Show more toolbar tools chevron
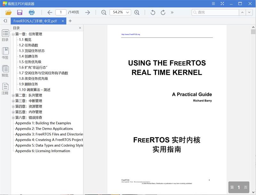Screen dimensions: 256x195 pos(172,13)
